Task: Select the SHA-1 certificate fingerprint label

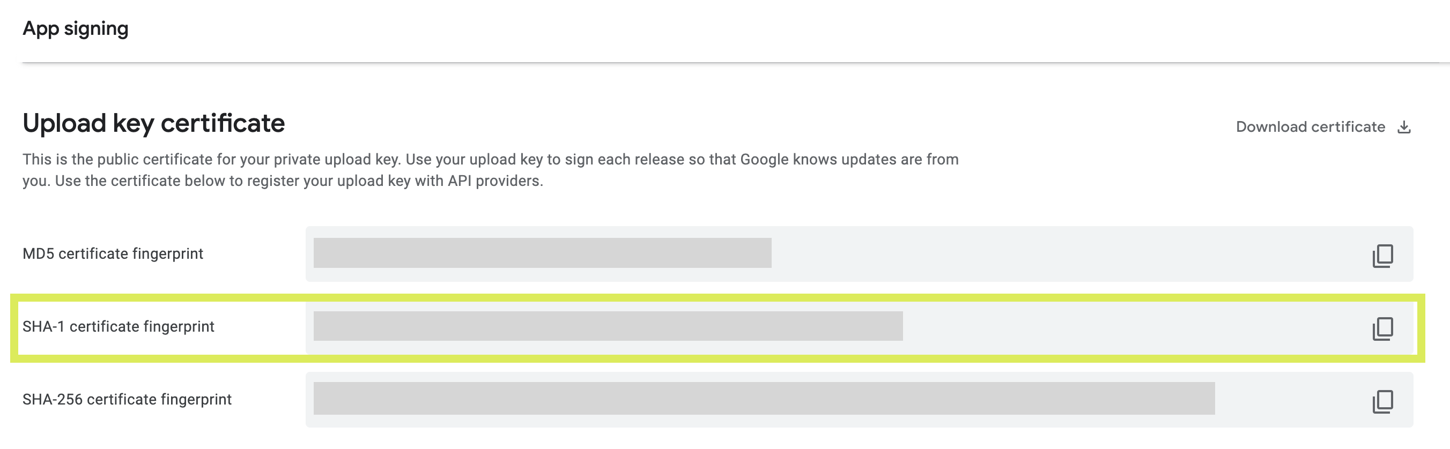Action: (118, 327)
